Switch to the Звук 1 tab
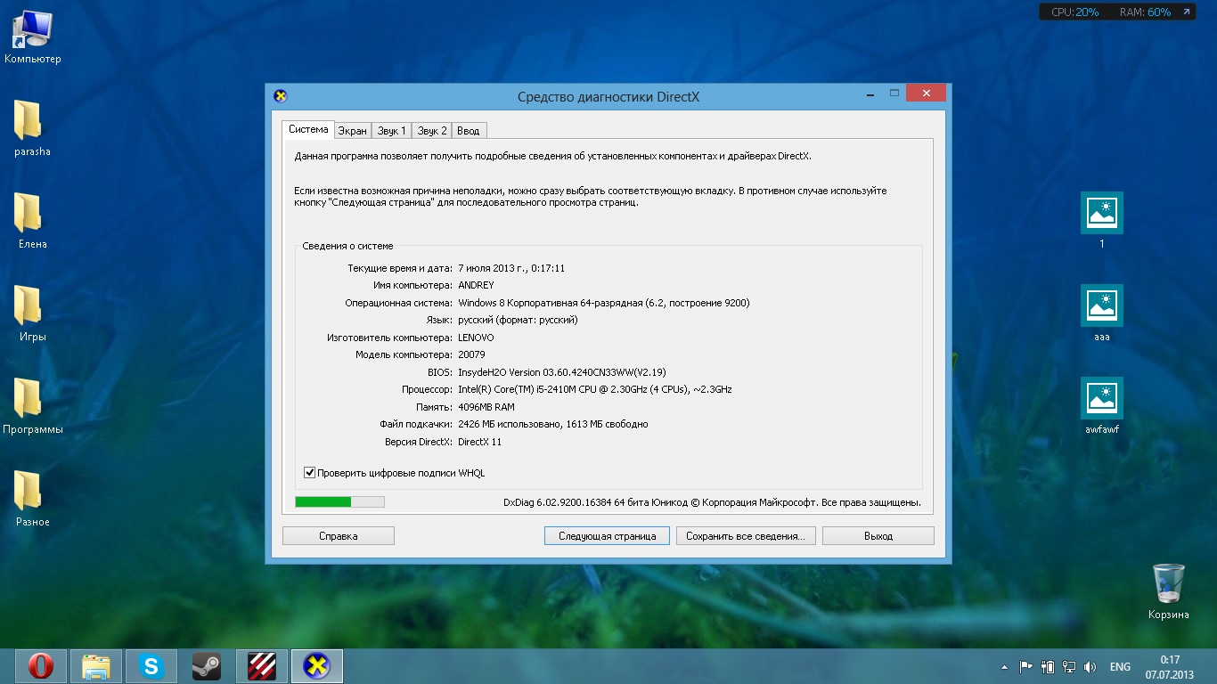 (391, 131)
